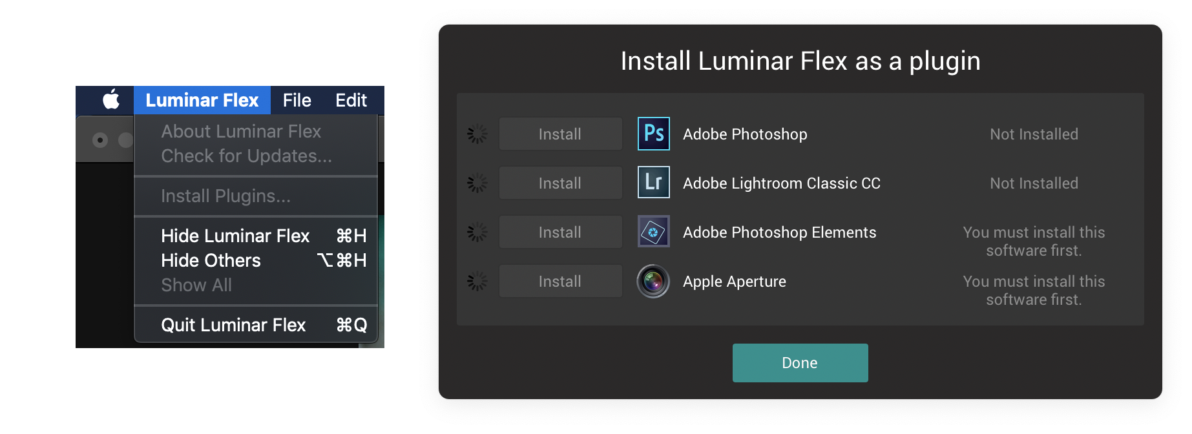Open the Luminar Flex menu
Screen dimensions: 1192x434
(202, 100)
